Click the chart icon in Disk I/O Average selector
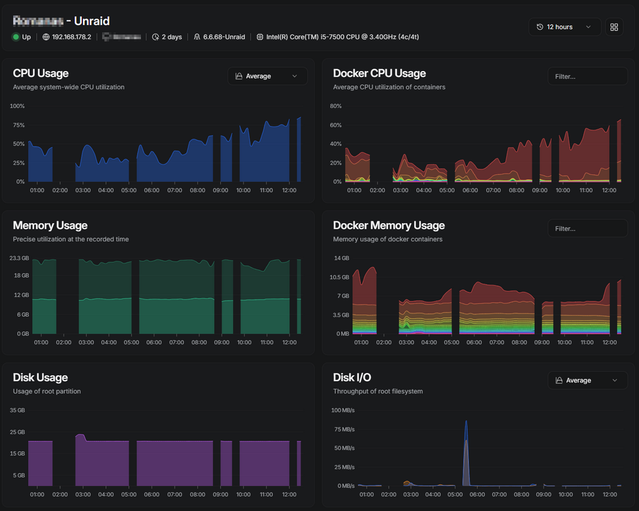This screenshot has width=639, height=511. coord(559,380)
